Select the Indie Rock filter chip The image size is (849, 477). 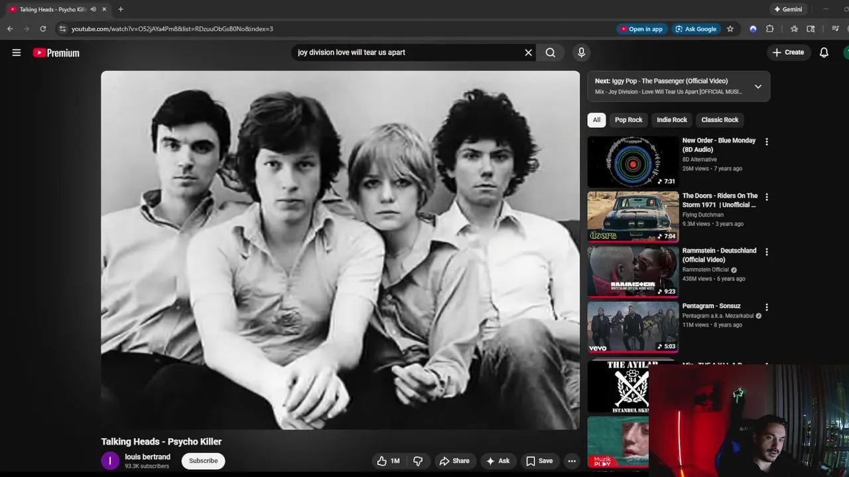[x=672, y=120]
